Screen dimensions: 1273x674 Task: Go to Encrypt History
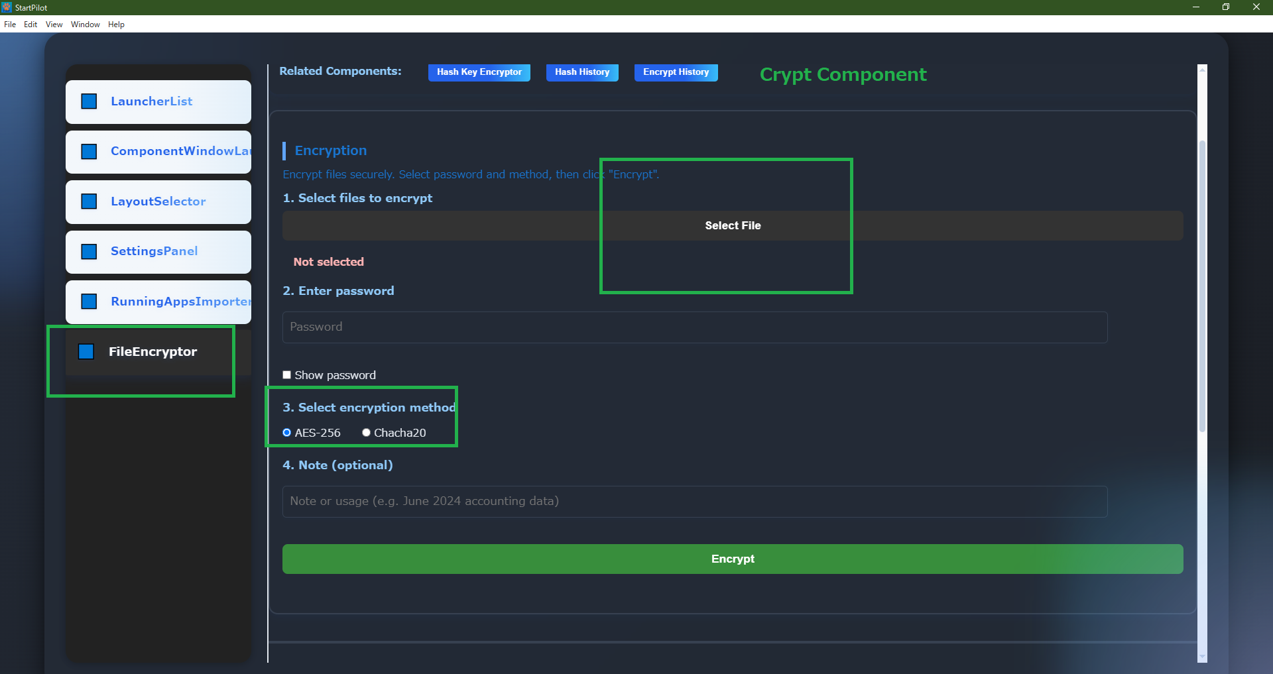pos(676,72)
